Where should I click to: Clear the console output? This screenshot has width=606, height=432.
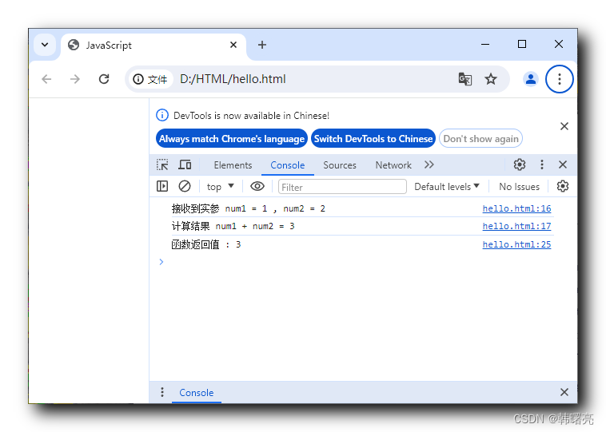pos(185,187)
